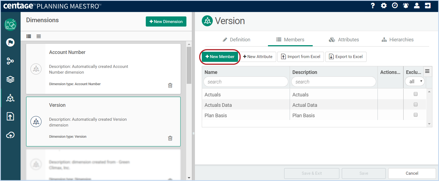Open settings gear in top bar
439x181 pixels.
(x=384, y=5)
